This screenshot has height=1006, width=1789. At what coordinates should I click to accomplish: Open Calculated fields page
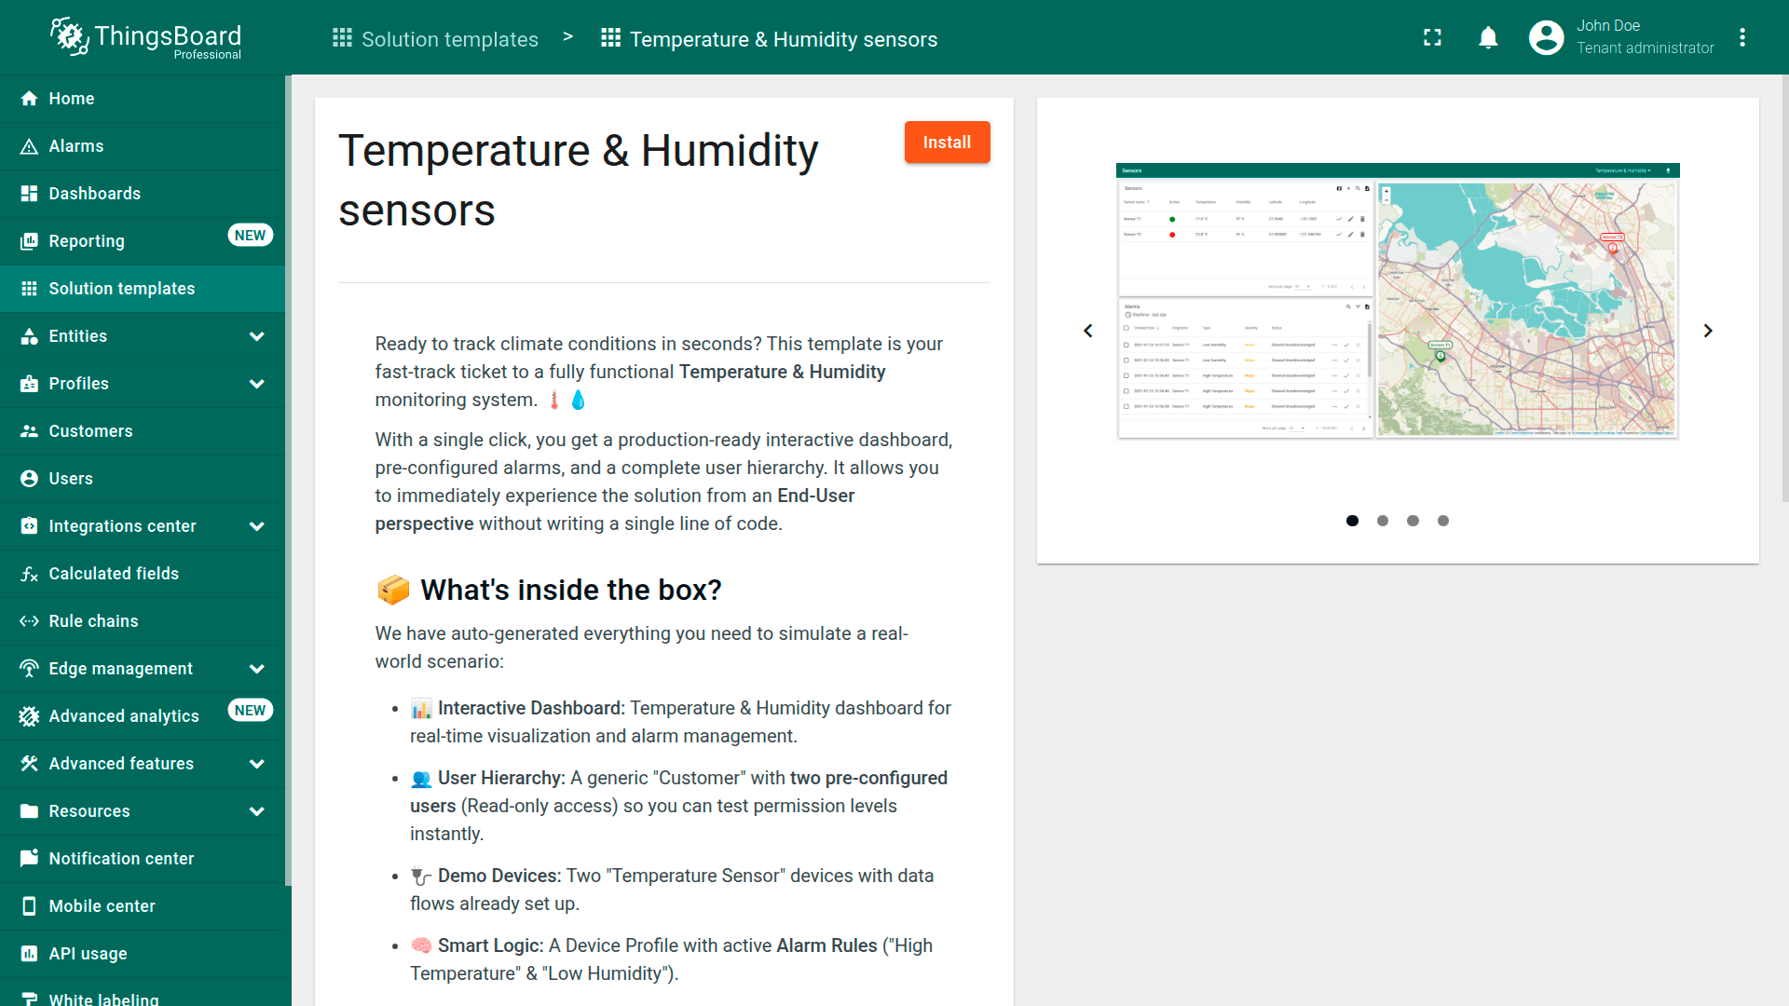pos(114,574)
